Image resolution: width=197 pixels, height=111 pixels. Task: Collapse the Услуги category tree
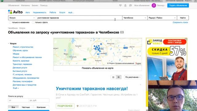[9, 43]
